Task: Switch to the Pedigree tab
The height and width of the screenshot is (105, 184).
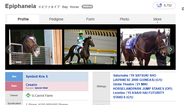Action: pos(56,19)
